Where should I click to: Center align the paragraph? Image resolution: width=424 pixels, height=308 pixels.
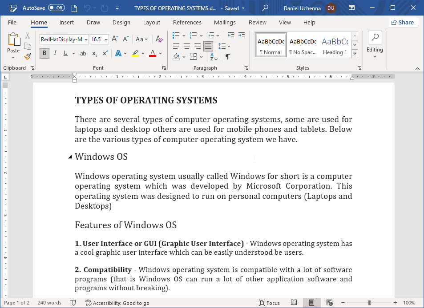point(187,46)
